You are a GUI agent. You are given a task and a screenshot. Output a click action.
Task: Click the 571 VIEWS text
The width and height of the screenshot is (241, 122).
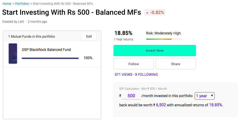(x=123, y=75)
